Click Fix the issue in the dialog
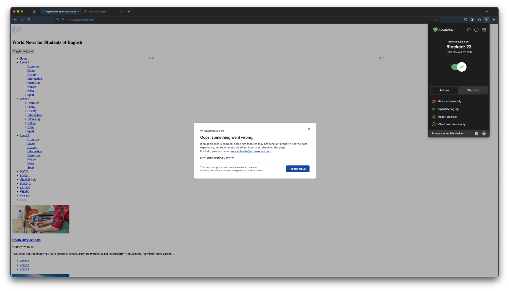 (x=297, y=169)
